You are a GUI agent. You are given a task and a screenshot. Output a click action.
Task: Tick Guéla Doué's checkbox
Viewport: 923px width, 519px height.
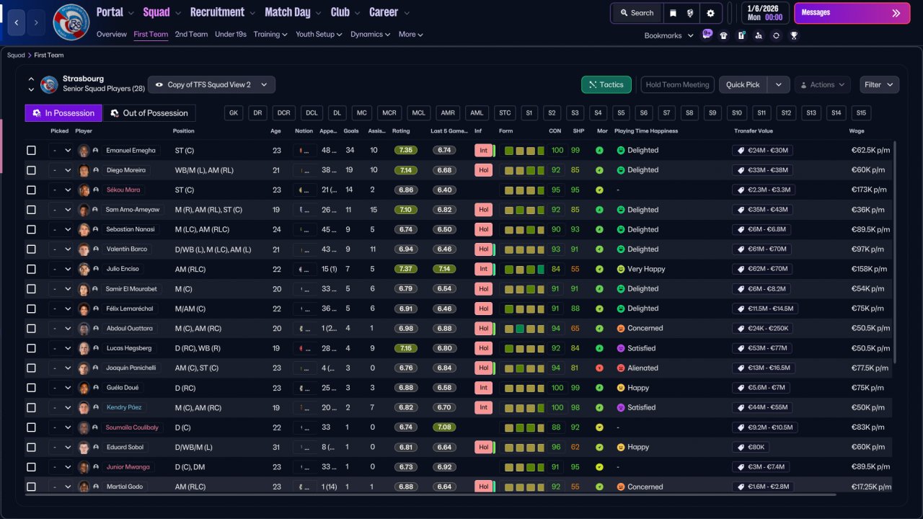point(31,388)
